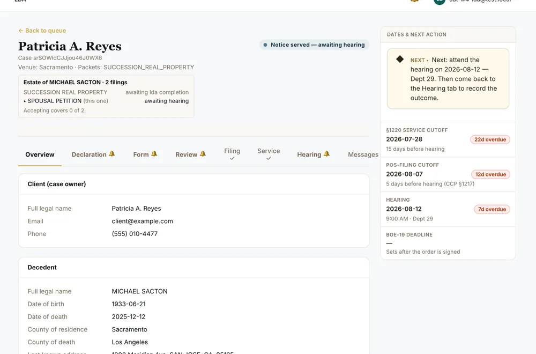Viewport: 536px width, 354px height.
Task: Click the 'Sets after the order is signed' note
Action: 423,252
